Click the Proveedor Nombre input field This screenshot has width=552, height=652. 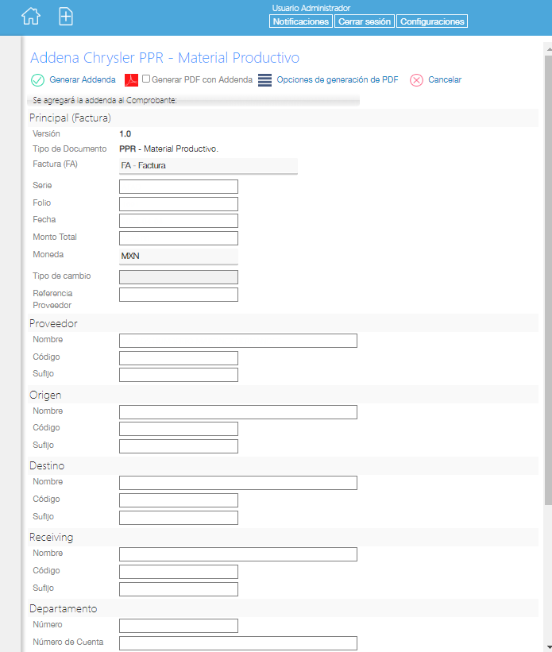click(238, 341)
